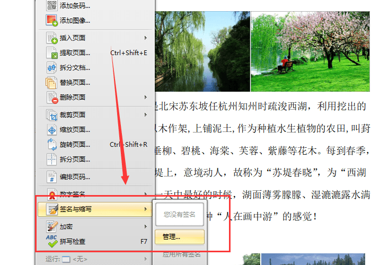Run 拼写检查 from the menu

[95, 241]
